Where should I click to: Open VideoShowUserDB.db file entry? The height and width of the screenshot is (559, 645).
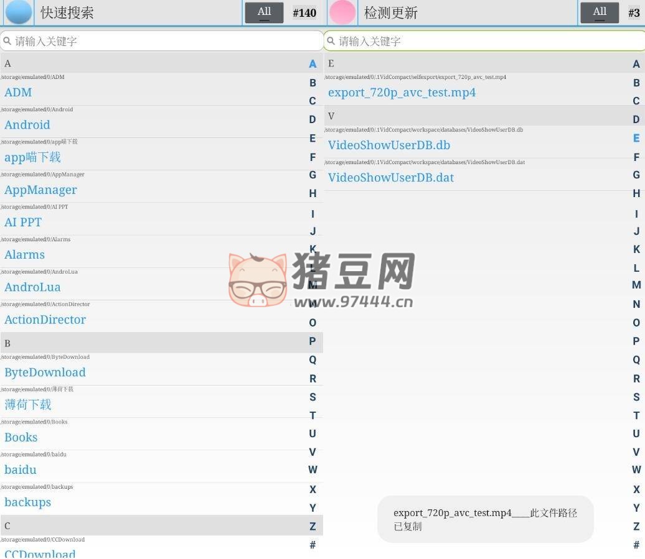(x=389, y=145)
